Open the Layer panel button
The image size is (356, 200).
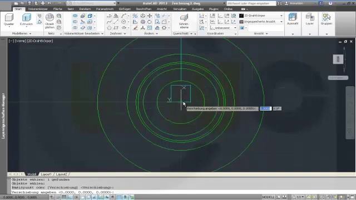(x=310, y=19)
